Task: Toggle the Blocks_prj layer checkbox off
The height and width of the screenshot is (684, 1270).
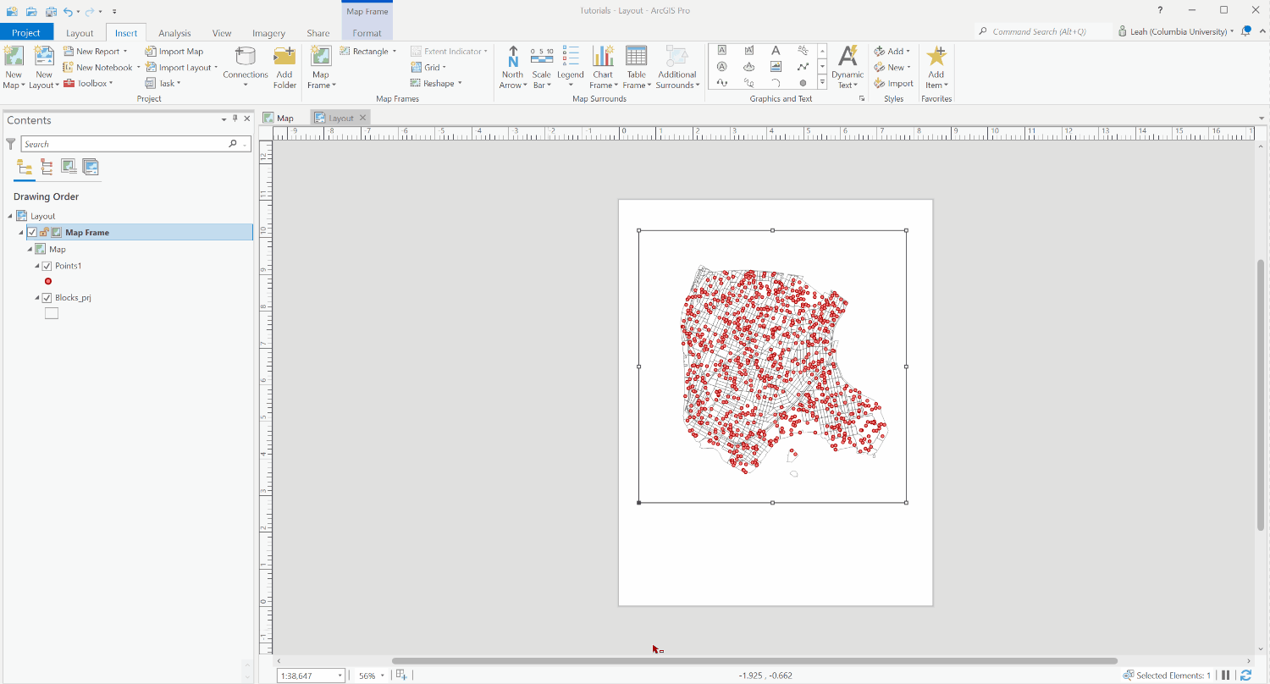Action: (47, 297)
